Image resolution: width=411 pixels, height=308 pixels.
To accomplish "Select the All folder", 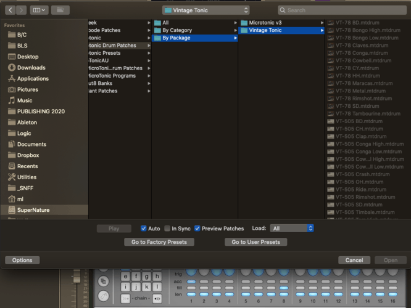I will (x=195, y=23).
